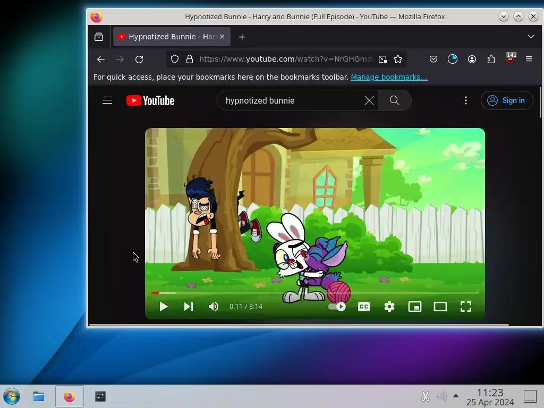Viewport: 544px width, 408px height.
Task: Go forward to the next page
Action: (x=120, y=59)
